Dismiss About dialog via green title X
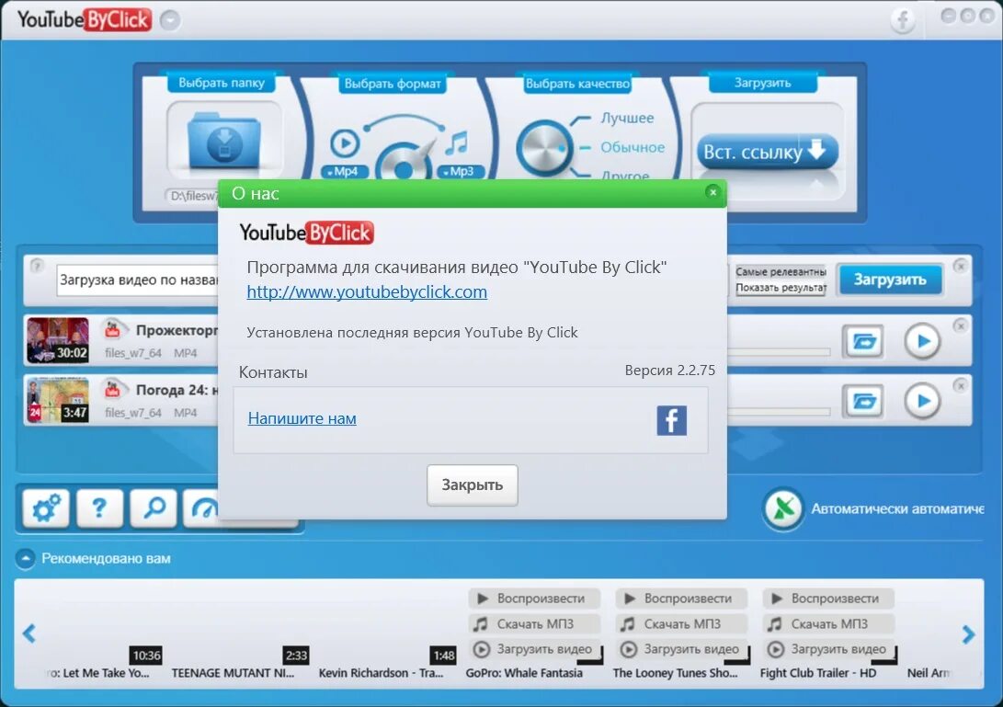1003x707 pixels. 712,192
